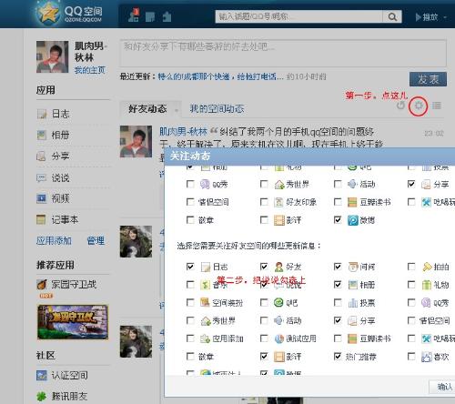The image size is (455, 404).
Task: Open the friends notification icon with red badge
Action: click(134, 15)
